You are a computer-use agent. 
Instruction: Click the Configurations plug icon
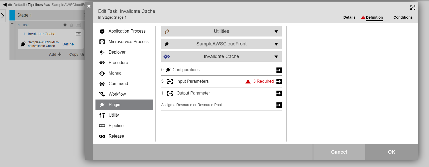pos(168,70)
